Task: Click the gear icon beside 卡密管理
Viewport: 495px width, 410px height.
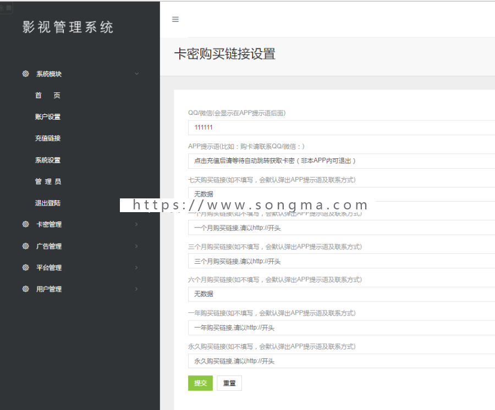Action: click(25, 224)
